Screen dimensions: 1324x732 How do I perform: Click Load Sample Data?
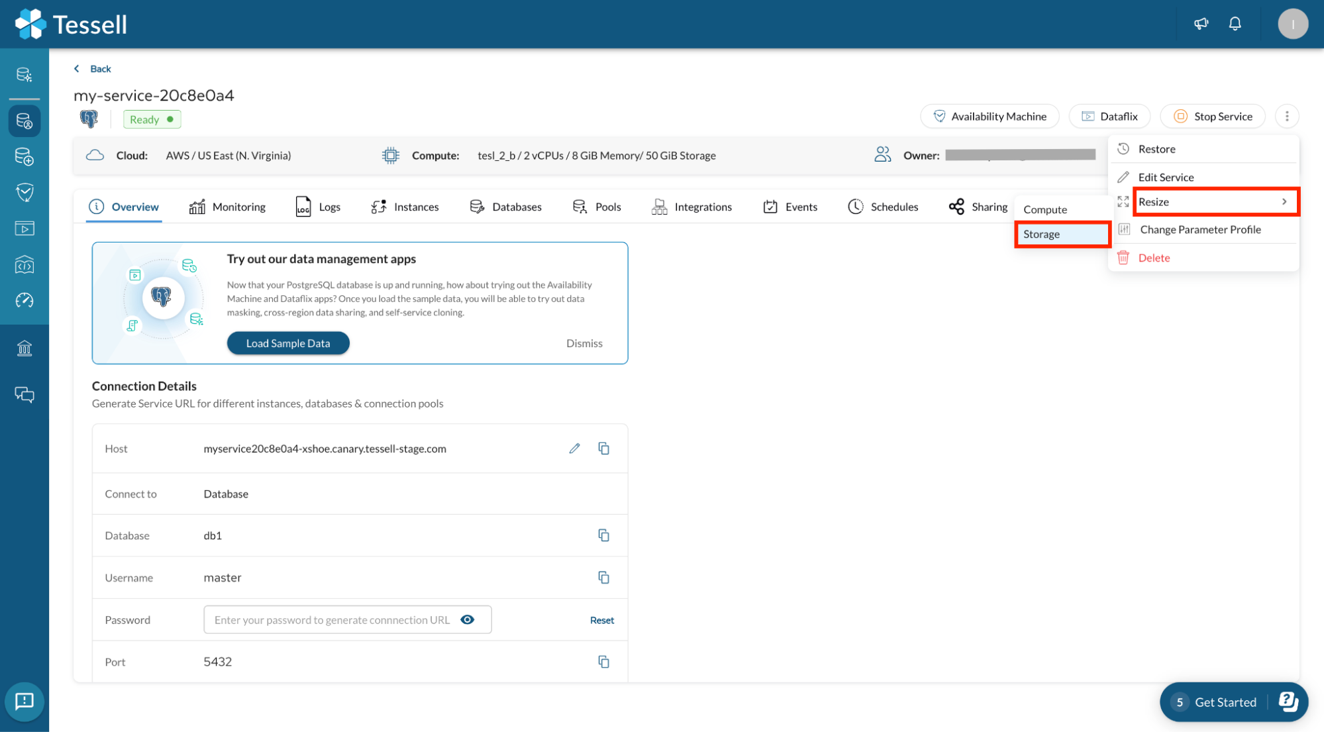(x=288, y=343)
